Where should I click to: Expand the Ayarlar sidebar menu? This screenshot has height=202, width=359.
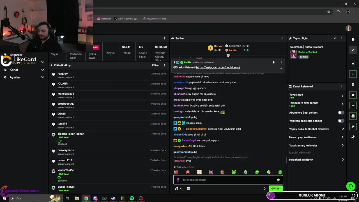click(x=43, y=77)
